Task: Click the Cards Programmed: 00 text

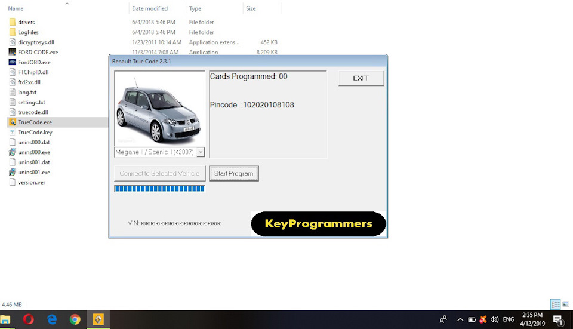Action: [x=248, y=76]
